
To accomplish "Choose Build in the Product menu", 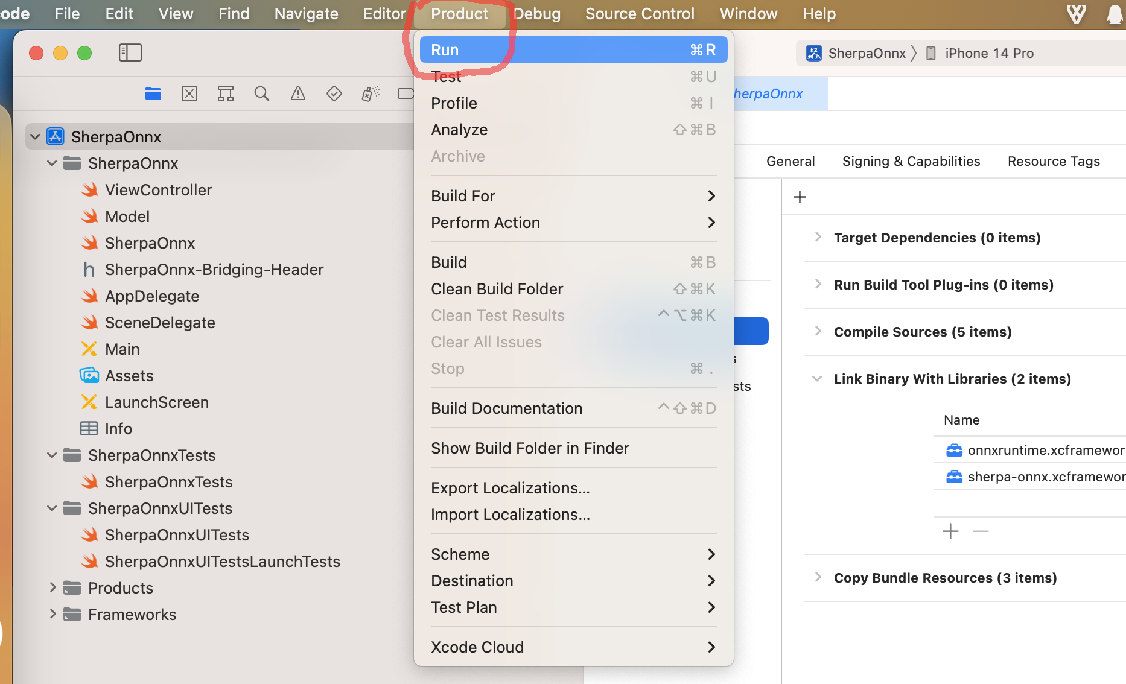I will pyautogui.click(x=573, y=262).
